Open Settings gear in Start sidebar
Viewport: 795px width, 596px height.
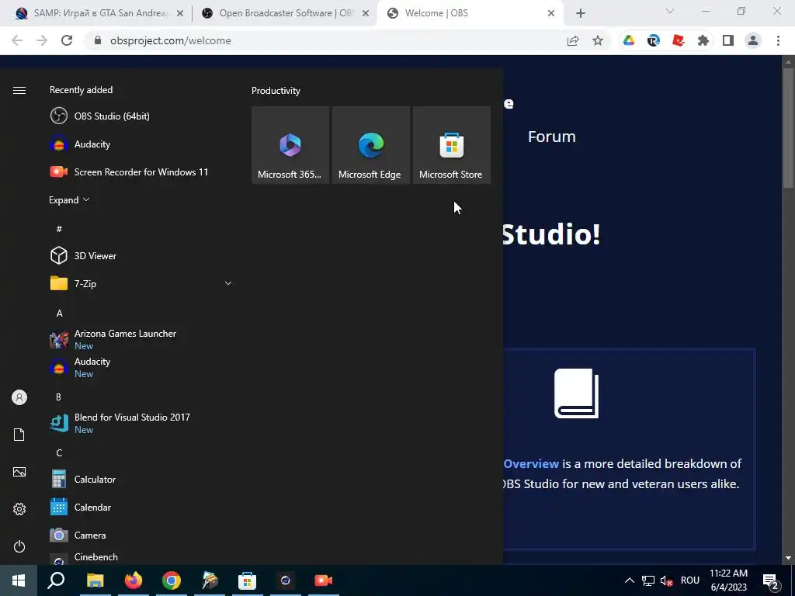(19, 509)
